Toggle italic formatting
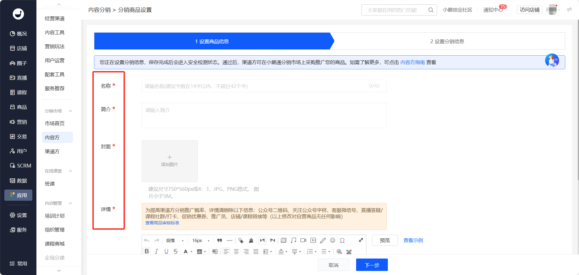579x275 pixels. point(157,251)
